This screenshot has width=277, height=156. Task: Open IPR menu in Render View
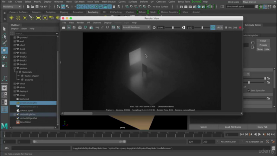tap(88, 23)
